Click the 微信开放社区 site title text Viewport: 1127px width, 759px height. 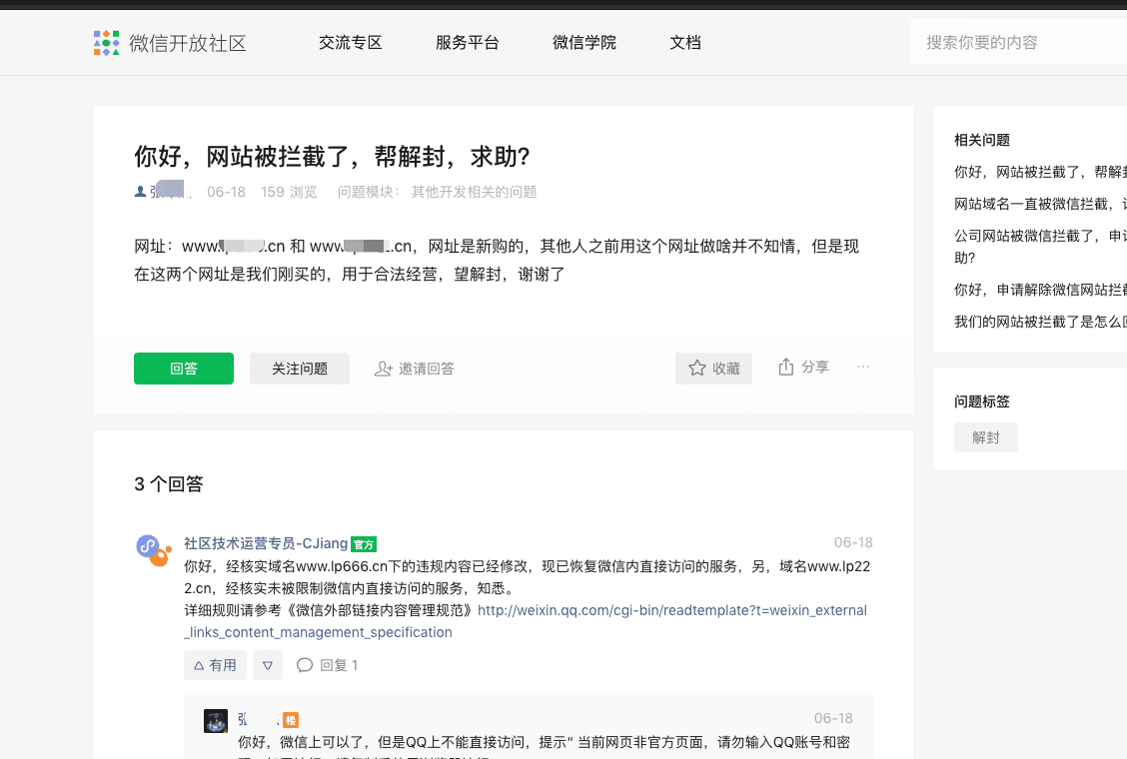tap(188, 43)
